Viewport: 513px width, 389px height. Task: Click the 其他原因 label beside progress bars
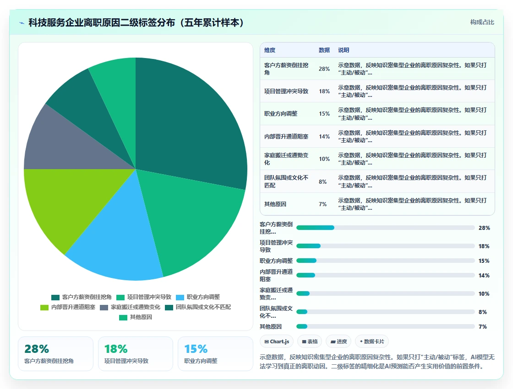pos(271,327)
